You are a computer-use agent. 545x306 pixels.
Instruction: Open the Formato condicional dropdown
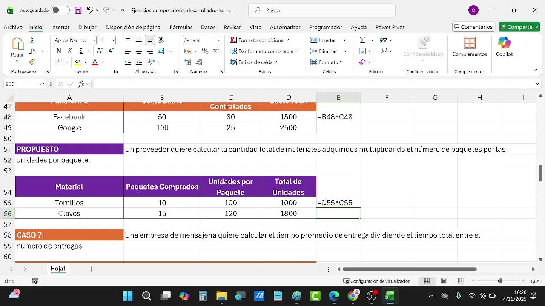pyautogui.click(x=259, y=40)
